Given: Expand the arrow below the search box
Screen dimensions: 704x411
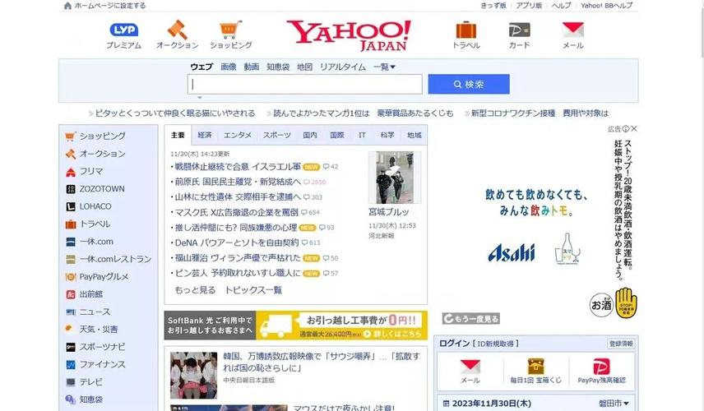Looking at the screenshot, I should click(198, 98).
